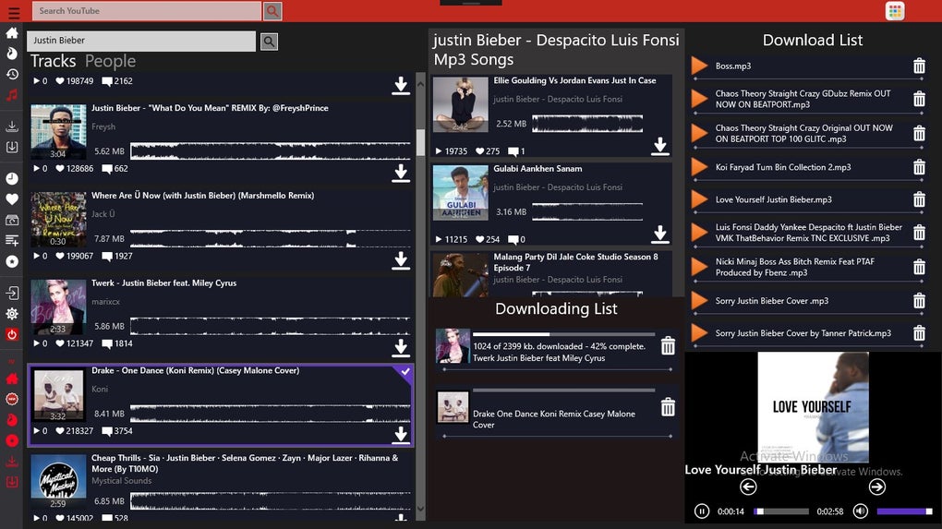Click the Twerk download progress bar
Screen dimensions: 942x529
point(563,334)
